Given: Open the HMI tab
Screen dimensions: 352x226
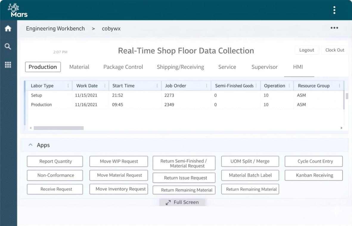Looking at the screenshot, I should pos(298,67).
